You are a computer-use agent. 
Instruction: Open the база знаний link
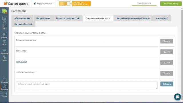(21, 62)
